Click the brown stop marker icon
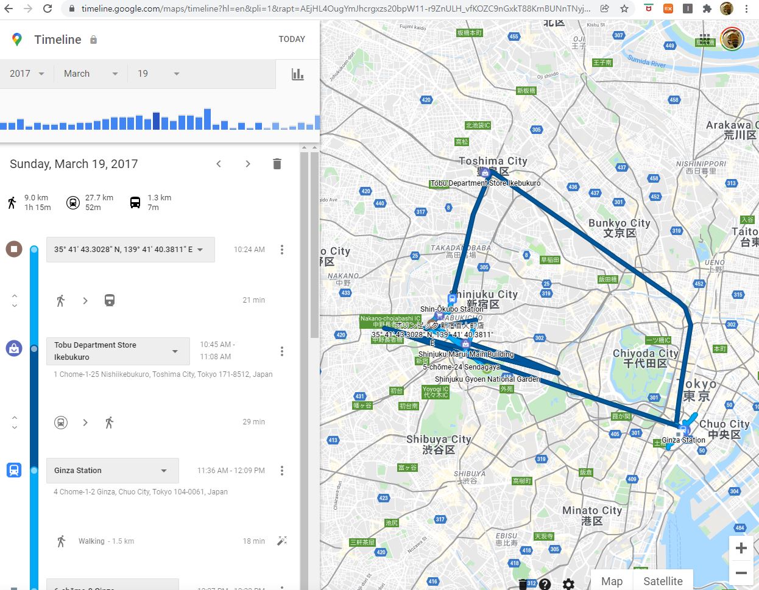 [x=14, y=249]
